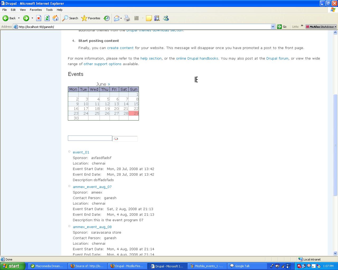Open the Help menu
The height and width of the screenshot is (270, 338).
coord(60,10)
